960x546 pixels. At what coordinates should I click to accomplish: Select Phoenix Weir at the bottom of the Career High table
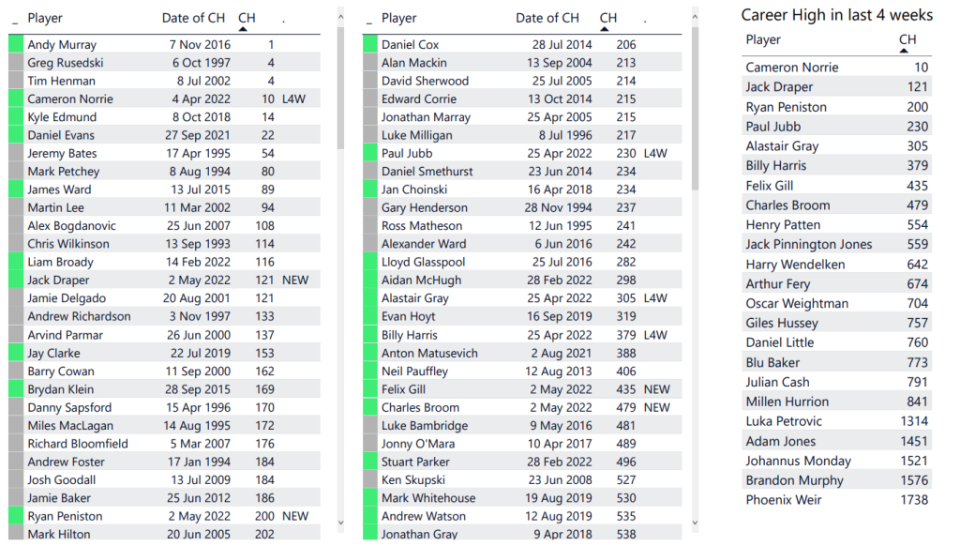[x=784, y=500]
